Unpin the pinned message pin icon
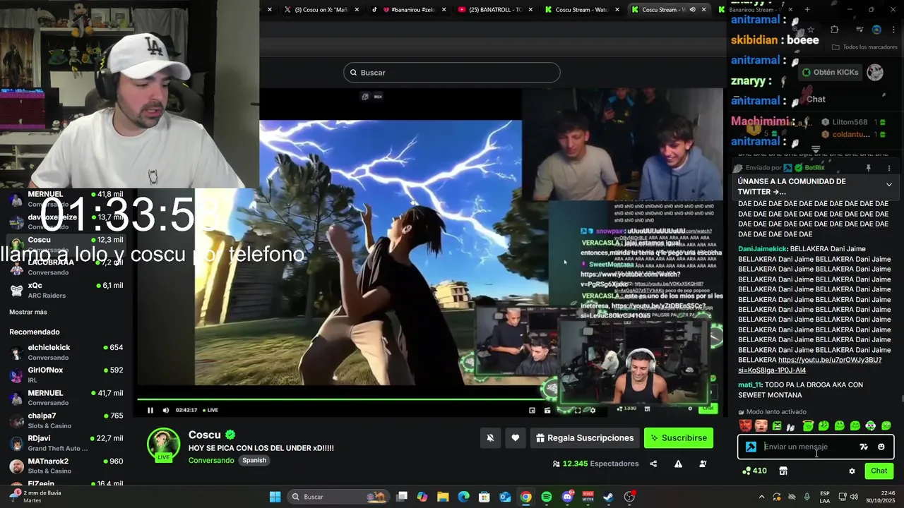 click(x=869, y=168)
